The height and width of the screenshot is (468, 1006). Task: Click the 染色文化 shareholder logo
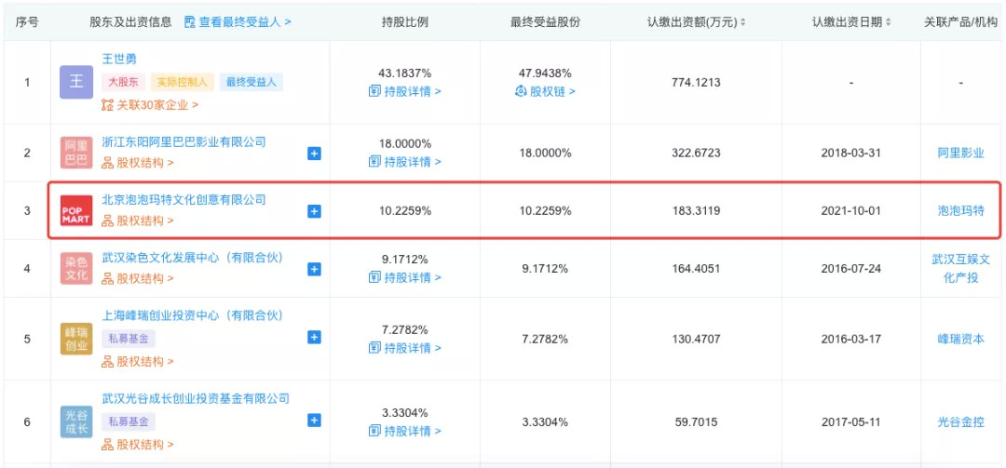tap(76, 269)
